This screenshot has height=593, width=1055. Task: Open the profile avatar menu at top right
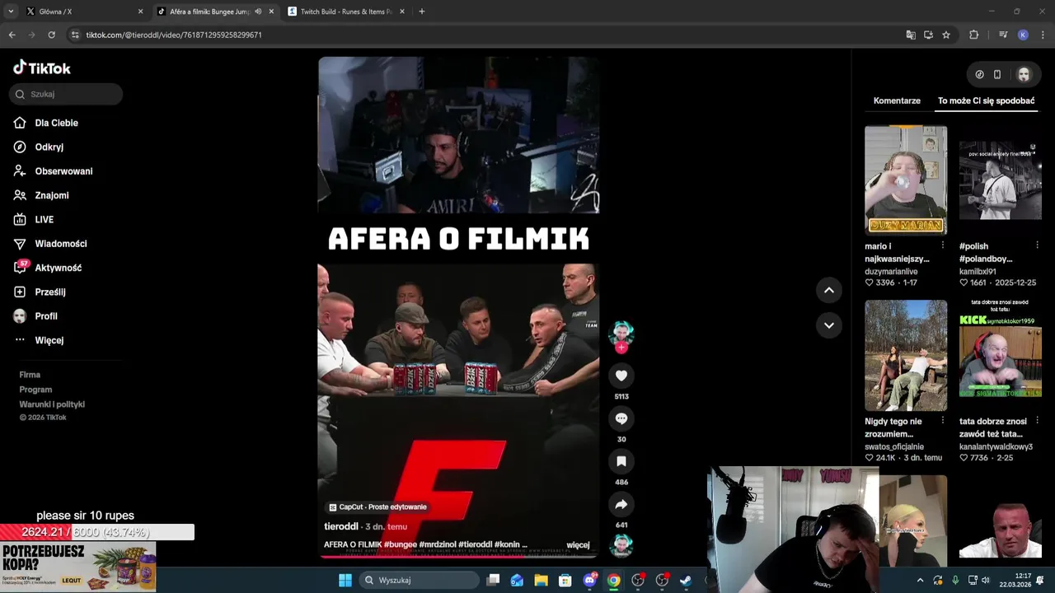coord(1024,74)
